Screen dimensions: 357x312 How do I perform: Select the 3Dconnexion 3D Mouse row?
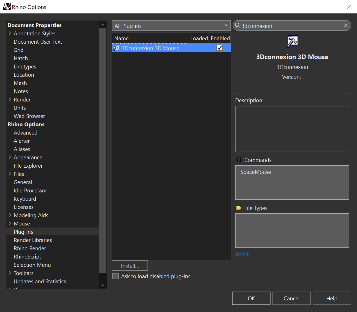coord(171,48)
